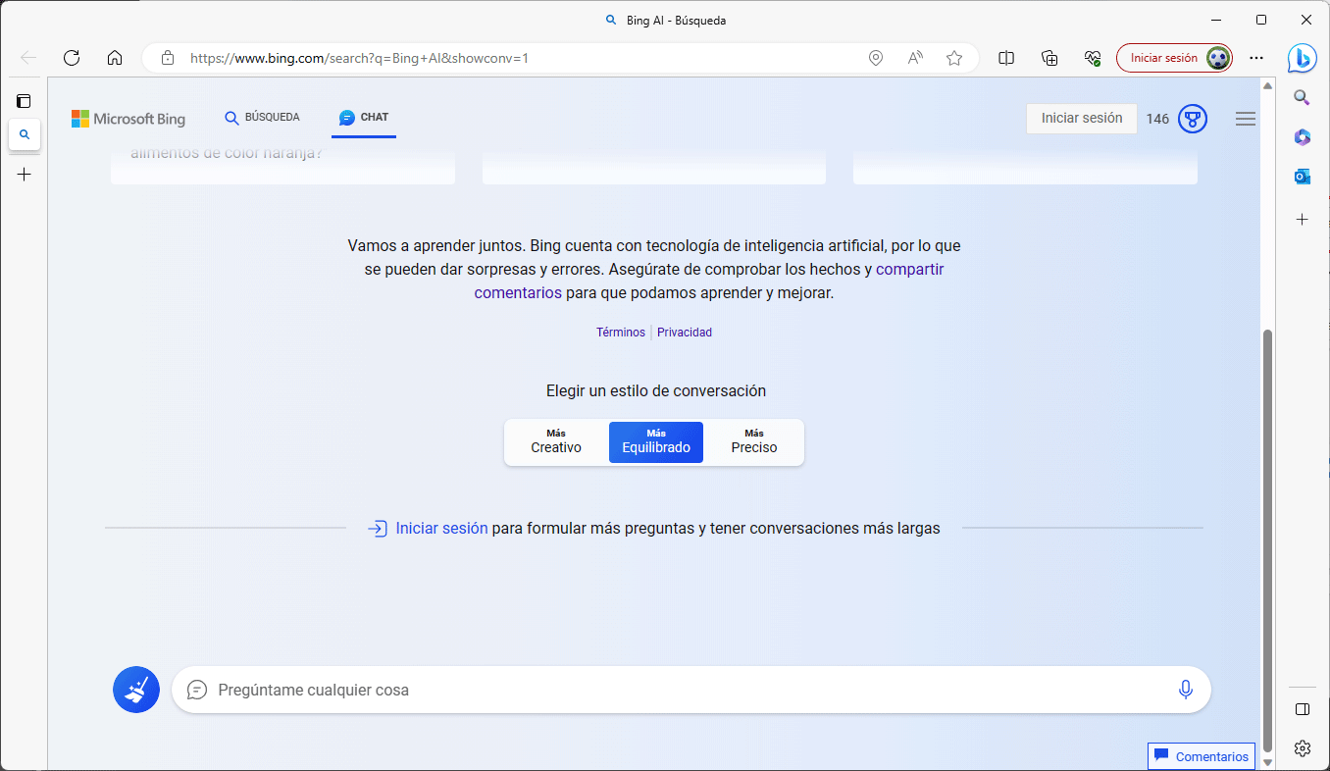Start a new topic with the broom icon
Screen dimensions: 1330x771
tap(136, 690)
